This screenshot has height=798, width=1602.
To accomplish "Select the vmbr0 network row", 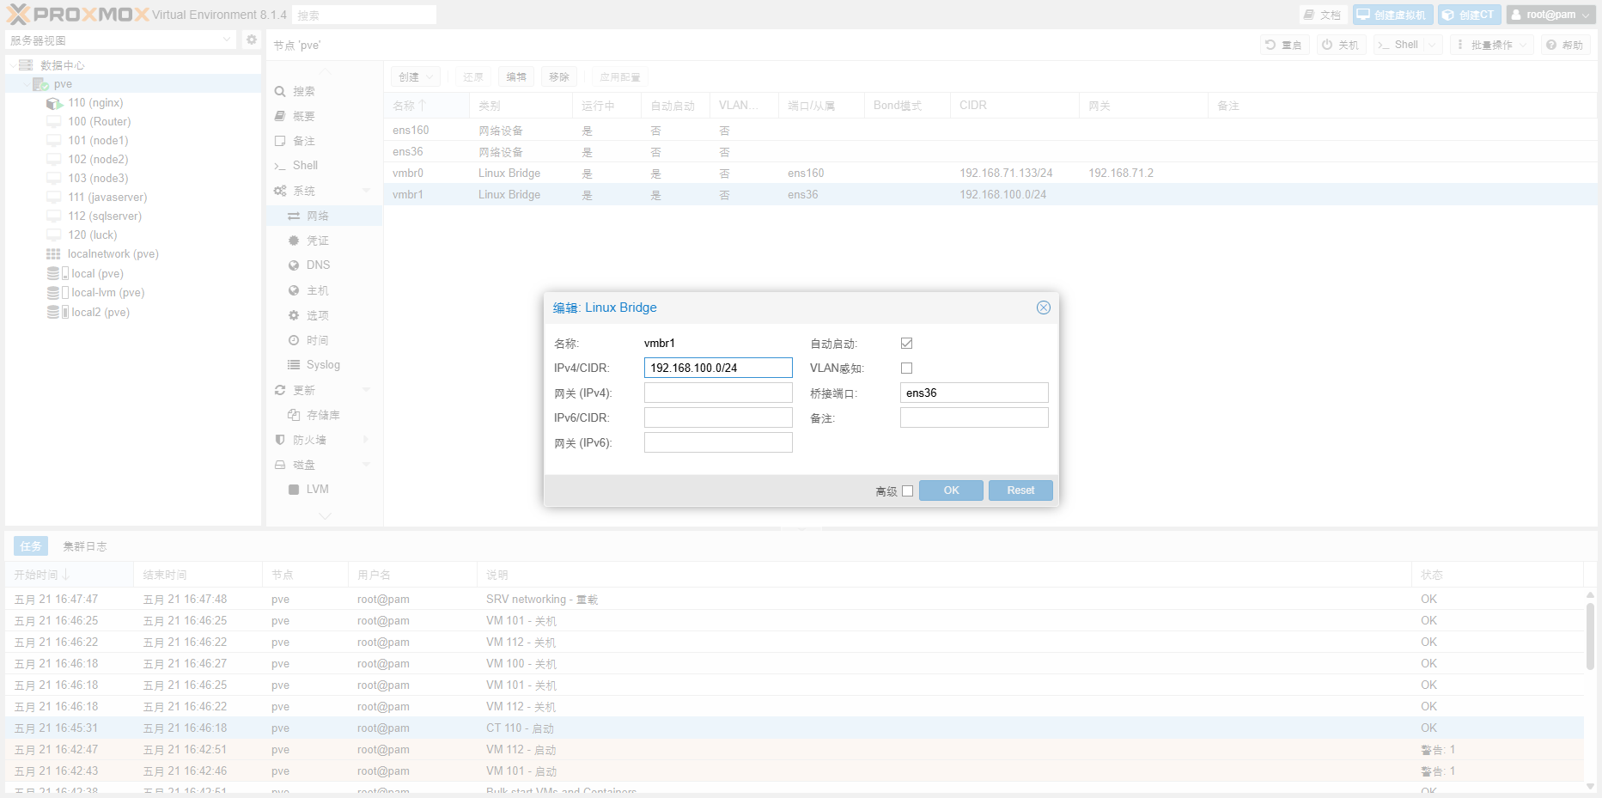I will (x=990, y=174).
